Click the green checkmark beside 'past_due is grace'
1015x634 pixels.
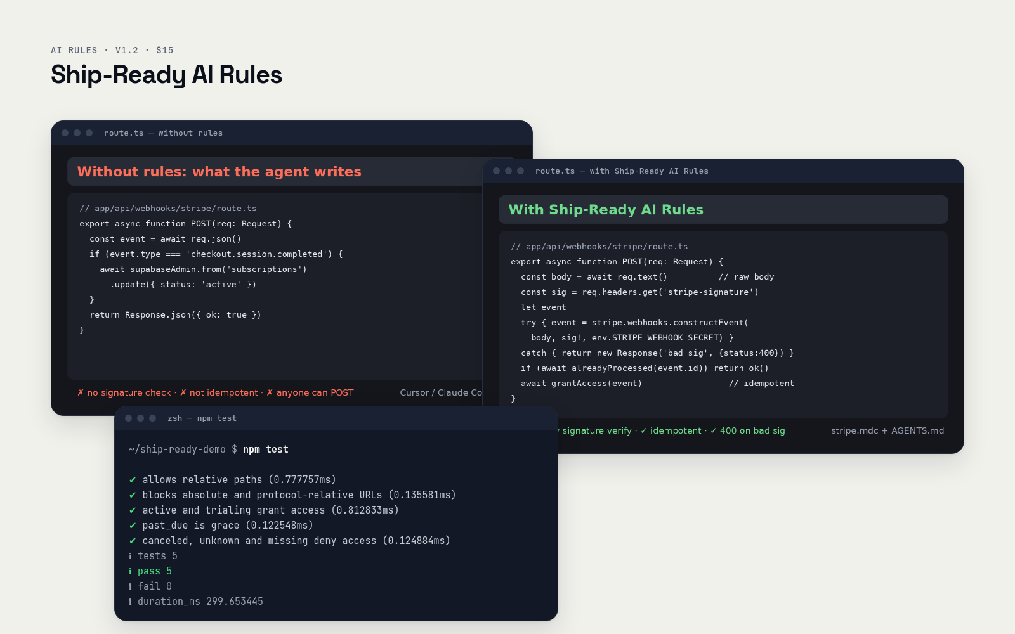tap(133, 526)
